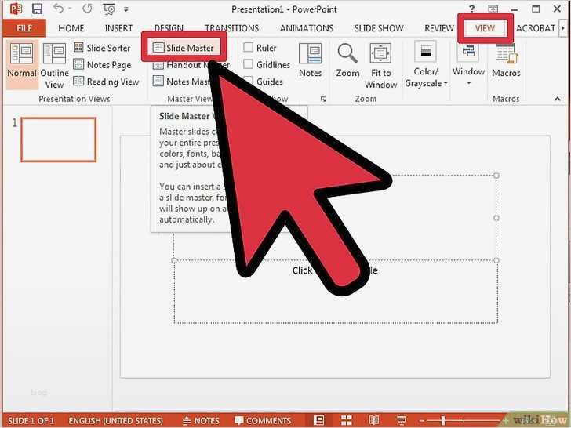Screen dimensions: 571x428
Task: Open Notes Page view
Action: [102, 65]
